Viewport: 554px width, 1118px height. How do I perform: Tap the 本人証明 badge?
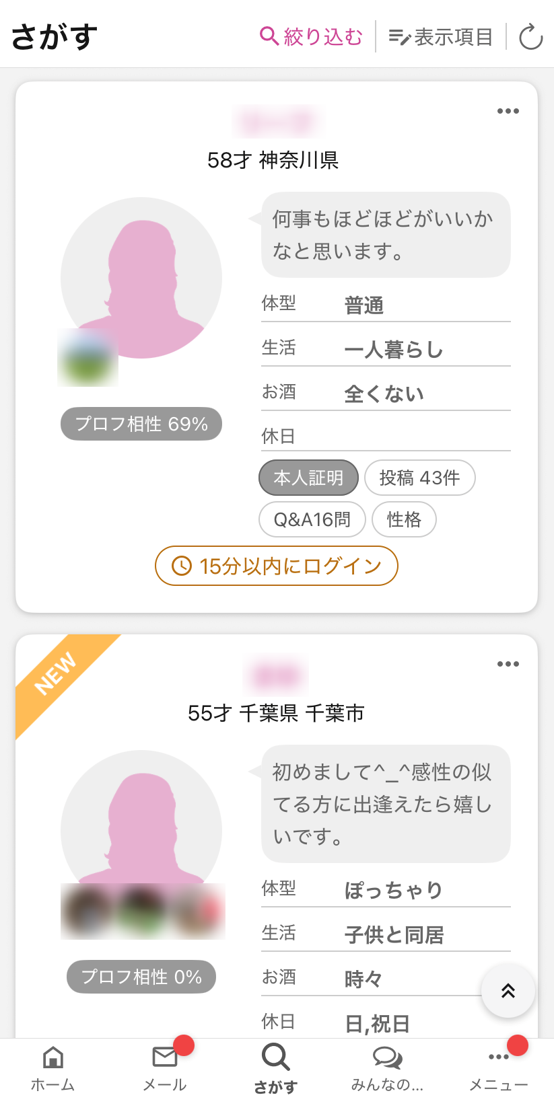tap(308, 478)
